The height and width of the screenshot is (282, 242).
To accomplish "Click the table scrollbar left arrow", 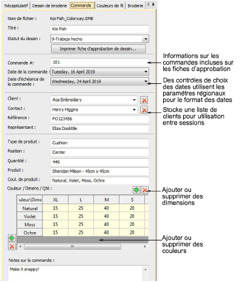I will coord(20,247).
